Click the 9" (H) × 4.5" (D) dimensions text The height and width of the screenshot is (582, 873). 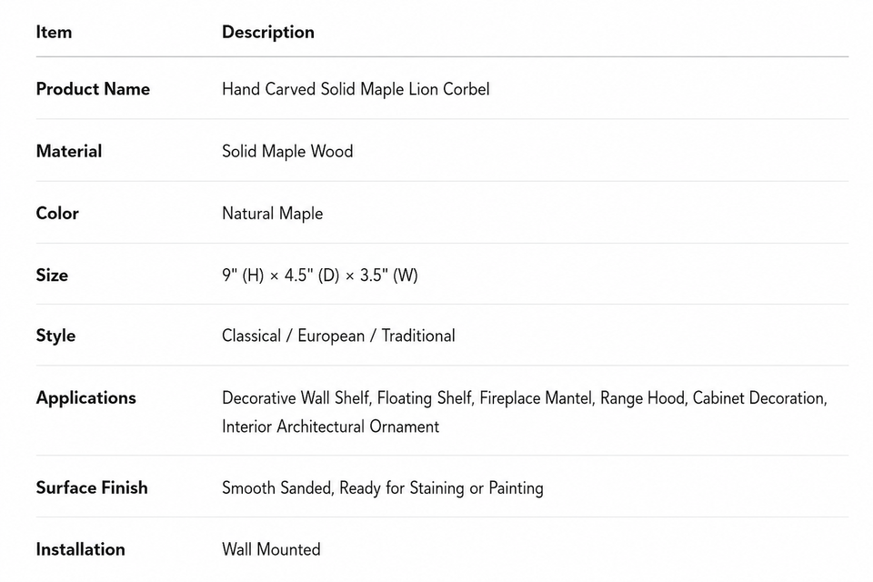click(x=281, y=276)
